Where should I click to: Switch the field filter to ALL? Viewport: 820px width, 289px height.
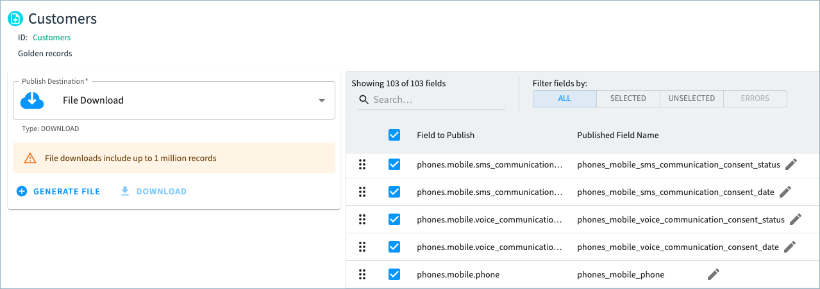click(x=564, y=98)
